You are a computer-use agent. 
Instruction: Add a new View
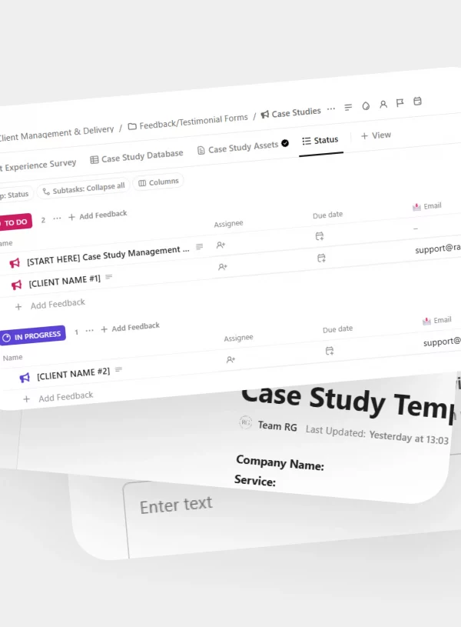(x=376, y=135)
